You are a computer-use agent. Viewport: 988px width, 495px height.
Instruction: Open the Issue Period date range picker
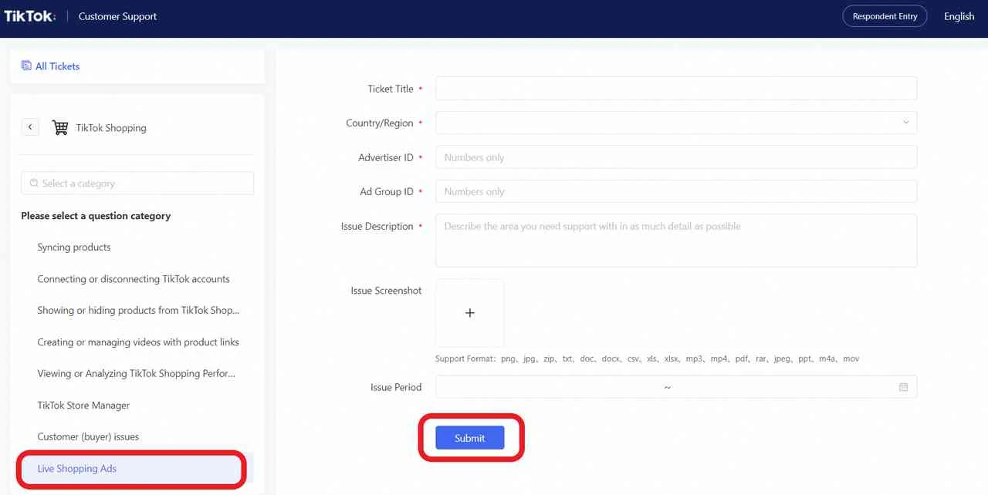pyautogui.click(x=667, y=387)
